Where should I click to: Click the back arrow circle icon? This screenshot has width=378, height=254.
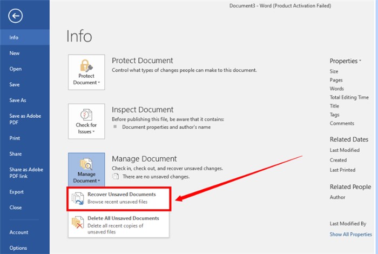16,16
